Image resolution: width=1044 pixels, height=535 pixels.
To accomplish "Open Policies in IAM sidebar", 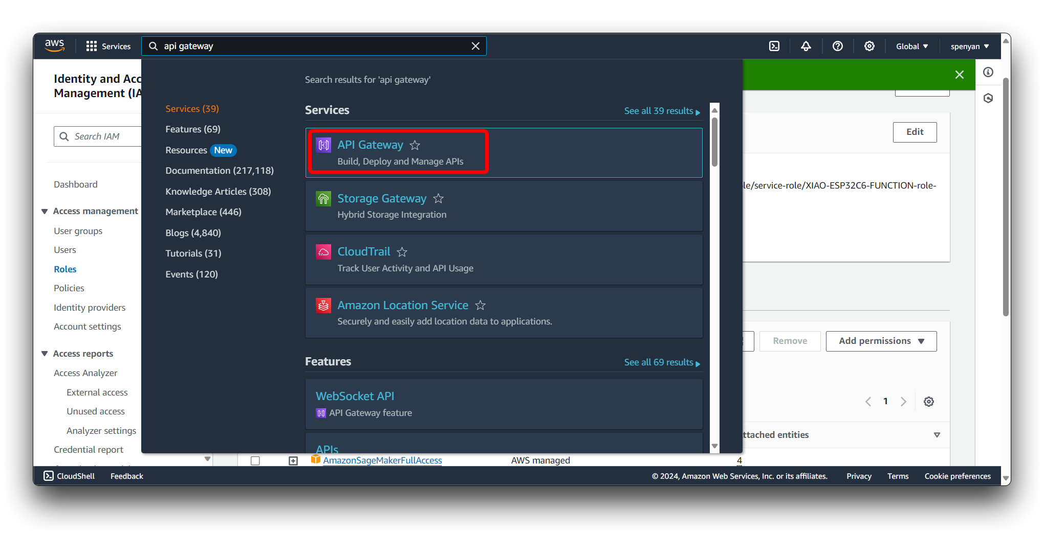I will pyautogui.click(x=69, y=288).
